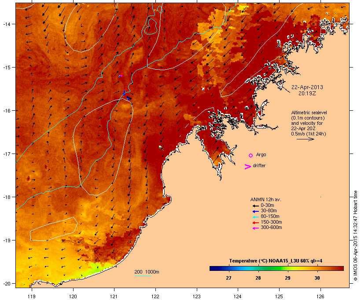Click the IMOS copyright timestamp text
The image size is (361, 300).
point(355,236)
